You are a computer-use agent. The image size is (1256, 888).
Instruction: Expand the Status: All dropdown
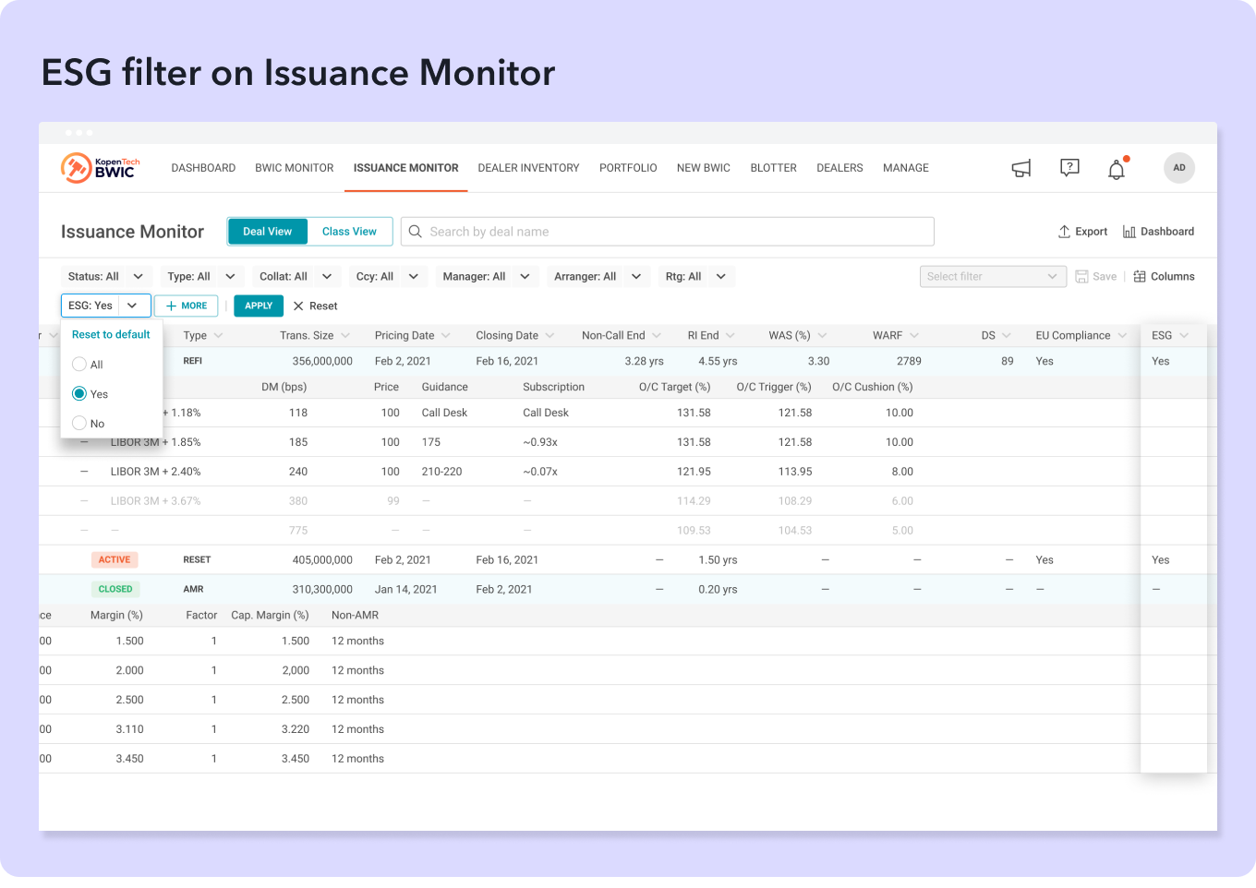(105, 277)
